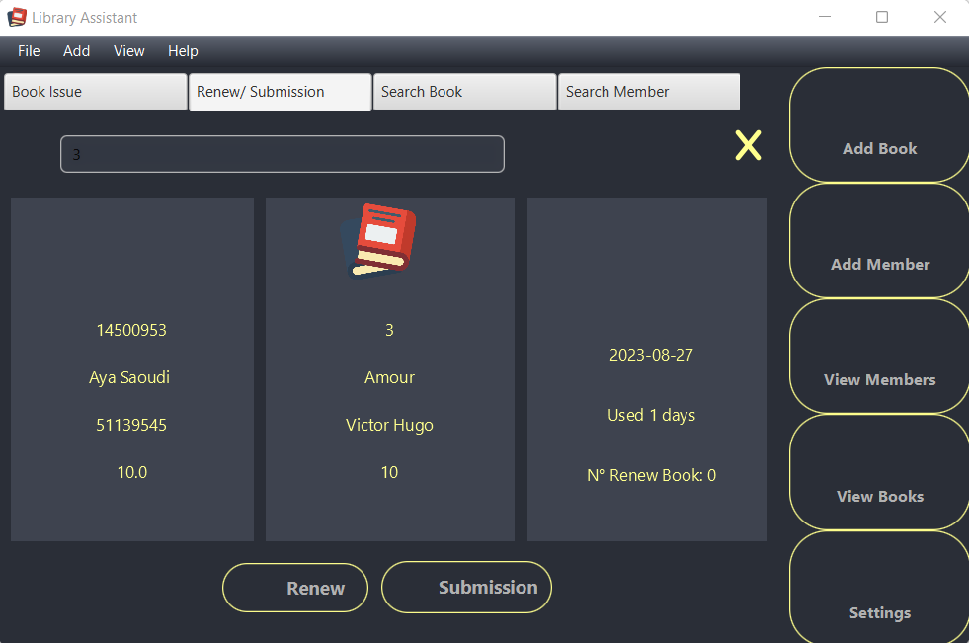
Task: Close the Library Assistant window
Action: click(940, 17)
